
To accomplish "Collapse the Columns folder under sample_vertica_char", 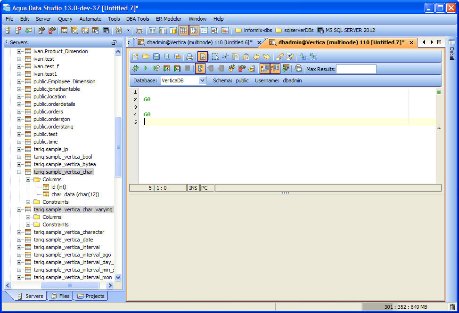I will click(28, 179).
